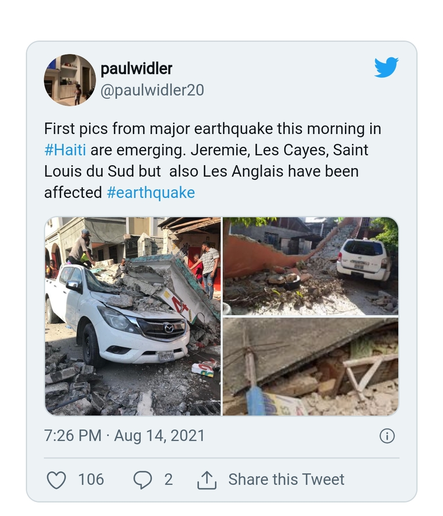Enlarge the collapsed roof rubble photo
Viewport: 443px width, 516px height.
tap(311, 367)
